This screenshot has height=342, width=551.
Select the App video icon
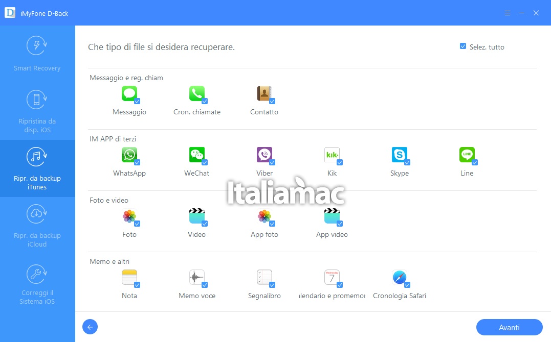(332, 216)
